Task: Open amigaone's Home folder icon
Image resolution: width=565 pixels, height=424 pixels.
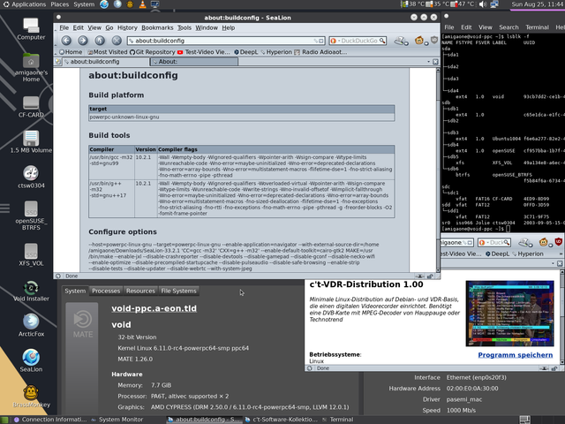Action: 31,67
